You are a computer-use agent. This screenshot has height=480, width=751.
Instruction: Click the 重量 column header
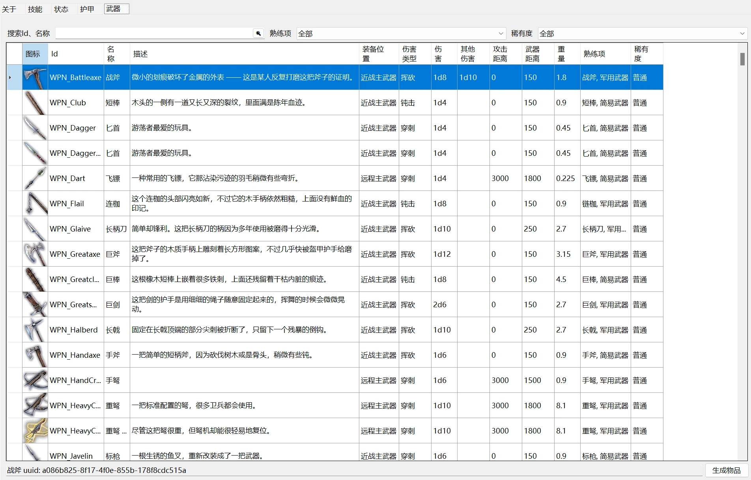567,54
